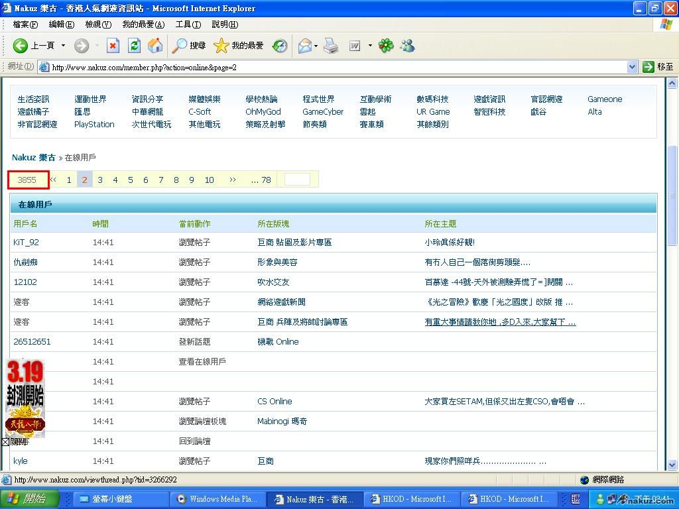Click the Nakuz 樂古 breadcrumb link
This screenshot has width=679, height=509.
click(34, 158)
